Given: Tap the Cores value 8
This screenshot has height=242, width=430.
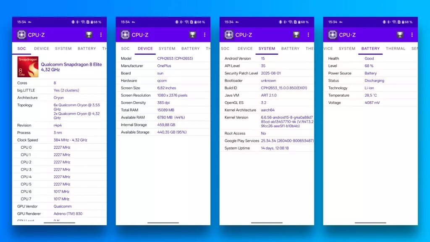Looking at the screenshot, I should (55, 83).
